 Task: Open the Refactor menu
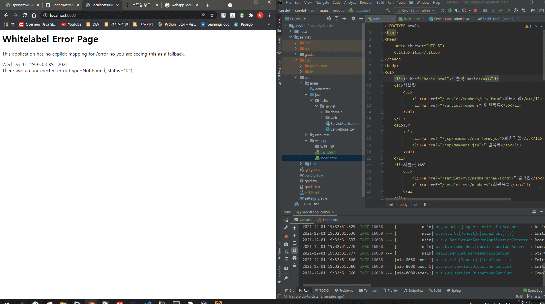click(366, 3)
